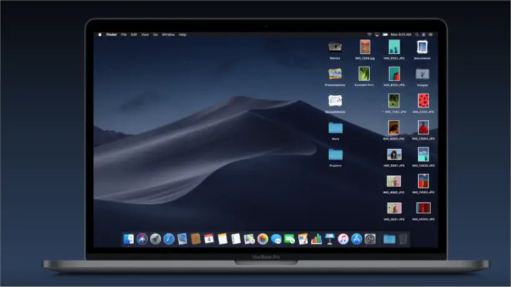Open the File menu

(x=124, y=34)
